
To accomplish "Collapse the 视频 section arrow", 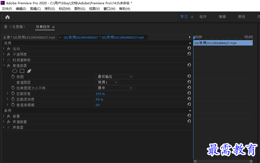I will click(190, 43).
